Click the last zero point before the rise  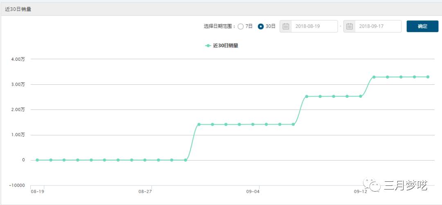(x=185, y=160)
